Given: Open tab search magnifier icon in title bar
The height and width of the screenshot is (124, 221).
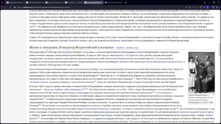Looking at the screenshot, I should (205, 2).
